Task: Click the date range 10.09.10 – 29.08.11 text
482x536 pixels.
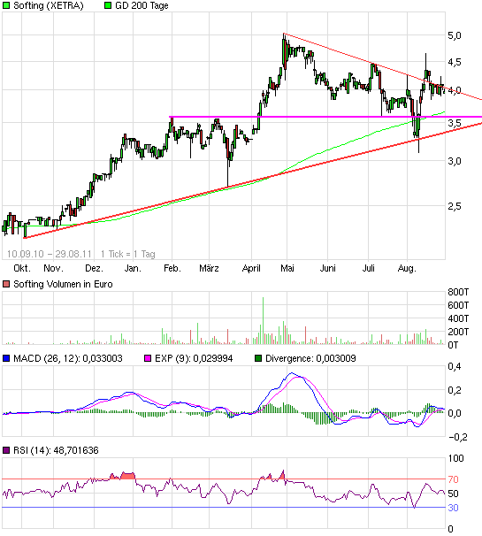Action: click(x=50, y=254)
